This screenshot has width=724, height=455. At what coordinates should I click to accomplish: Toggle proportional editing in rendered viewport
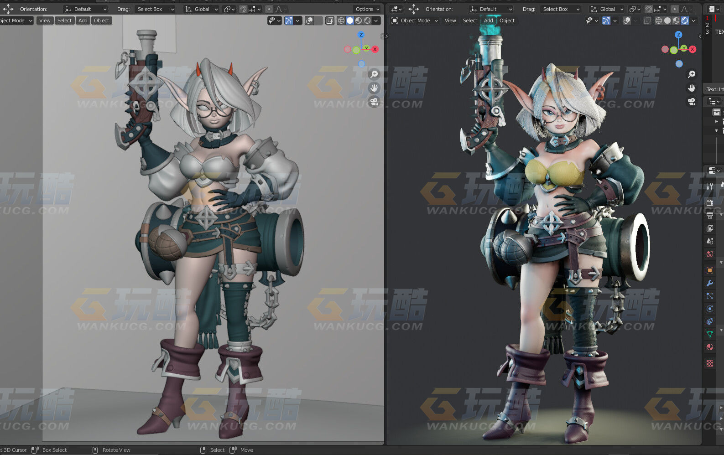pyautogui.click(x=674, y=9)
